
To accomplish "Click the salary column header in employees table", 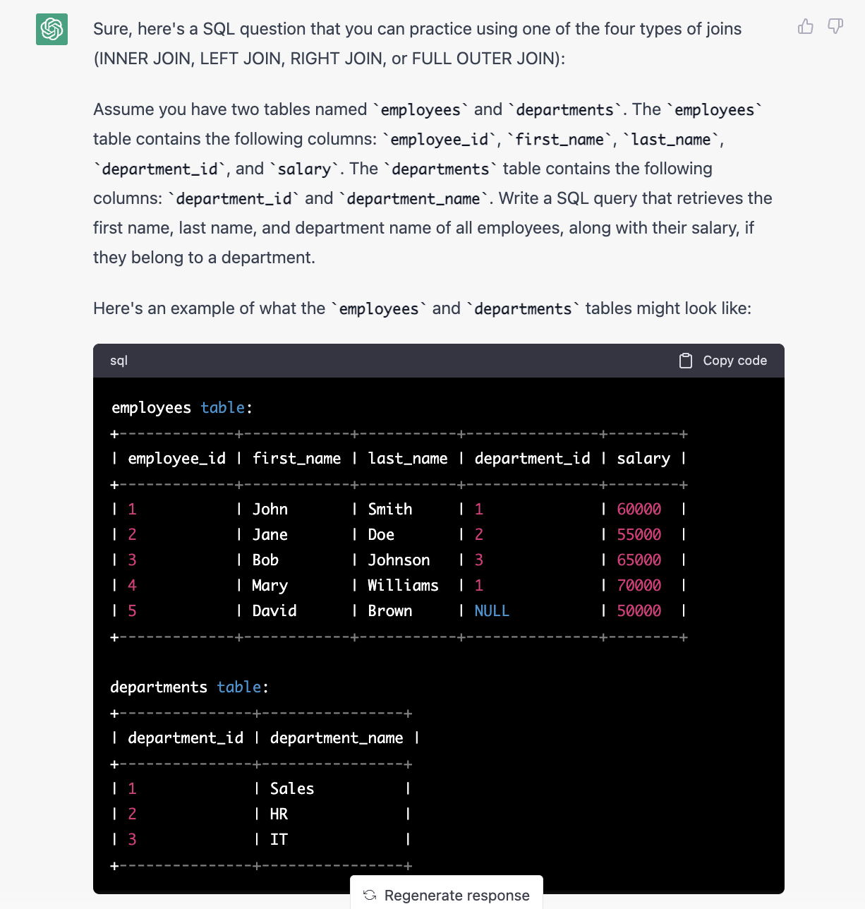I will tap(643, 458).
